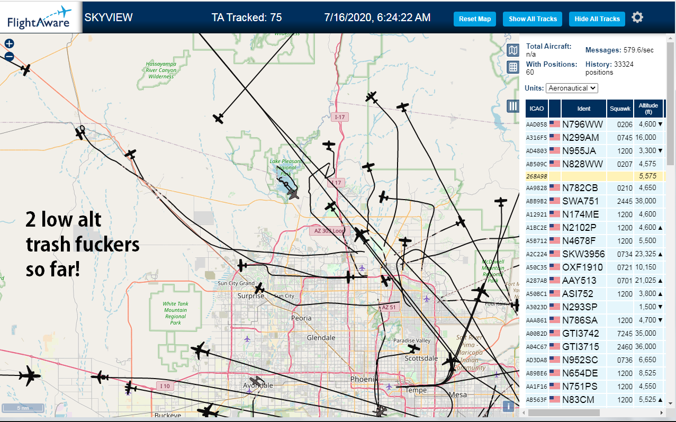Click the US flag in the GTI3742 row

coord(555,333)
